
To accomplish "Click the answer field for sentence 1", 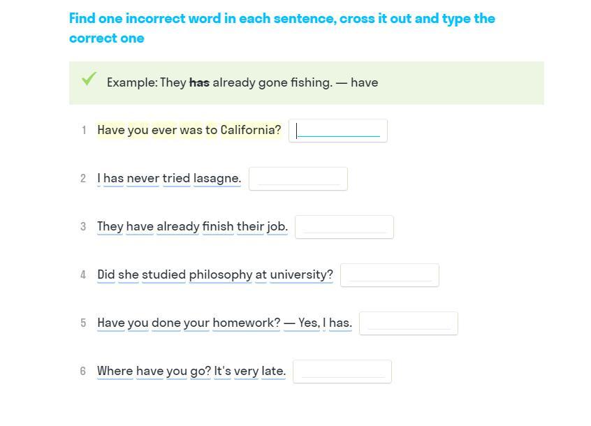I will pyautogui.click(x=338, y=131).
